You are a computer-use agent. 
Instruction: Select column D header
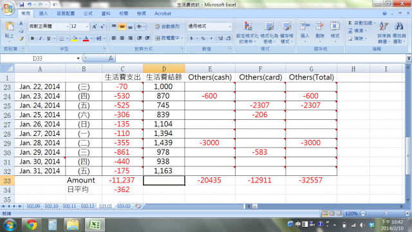(164, 69)
